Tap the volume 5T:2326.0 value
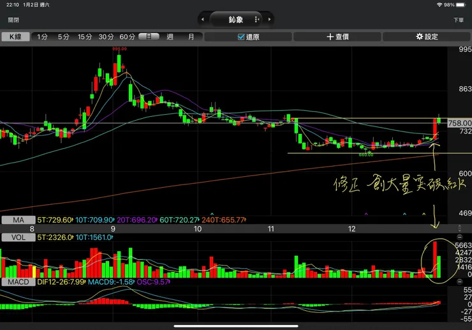472x330 pixels. point(55,237)
